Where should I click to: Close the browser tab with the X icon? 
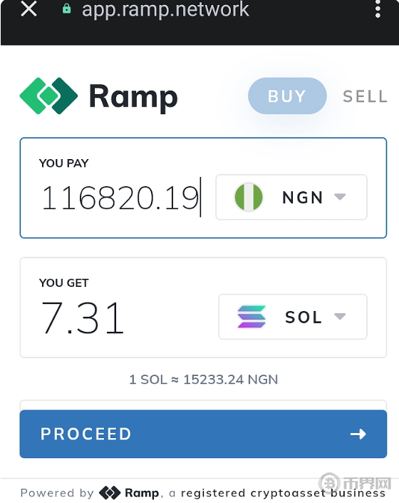point(28,9)
